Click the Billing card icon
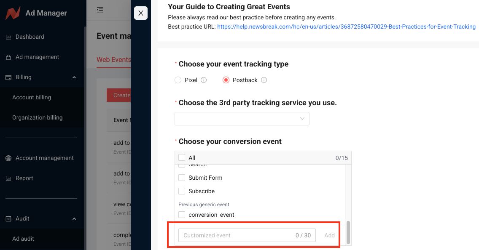Image resolution: width=479 pixels, height=250 pixels. click(x=8, y=77)
